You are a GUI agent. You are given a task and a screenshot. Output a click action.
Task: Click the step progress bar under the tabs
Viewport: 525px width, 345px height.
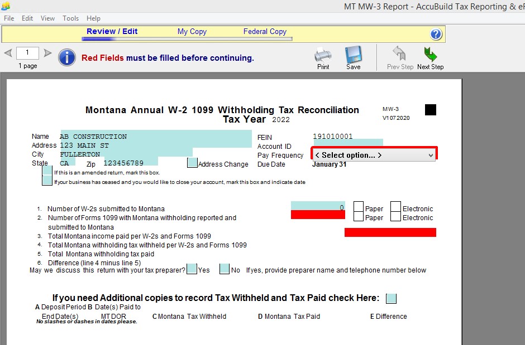[x=187, y=39]
